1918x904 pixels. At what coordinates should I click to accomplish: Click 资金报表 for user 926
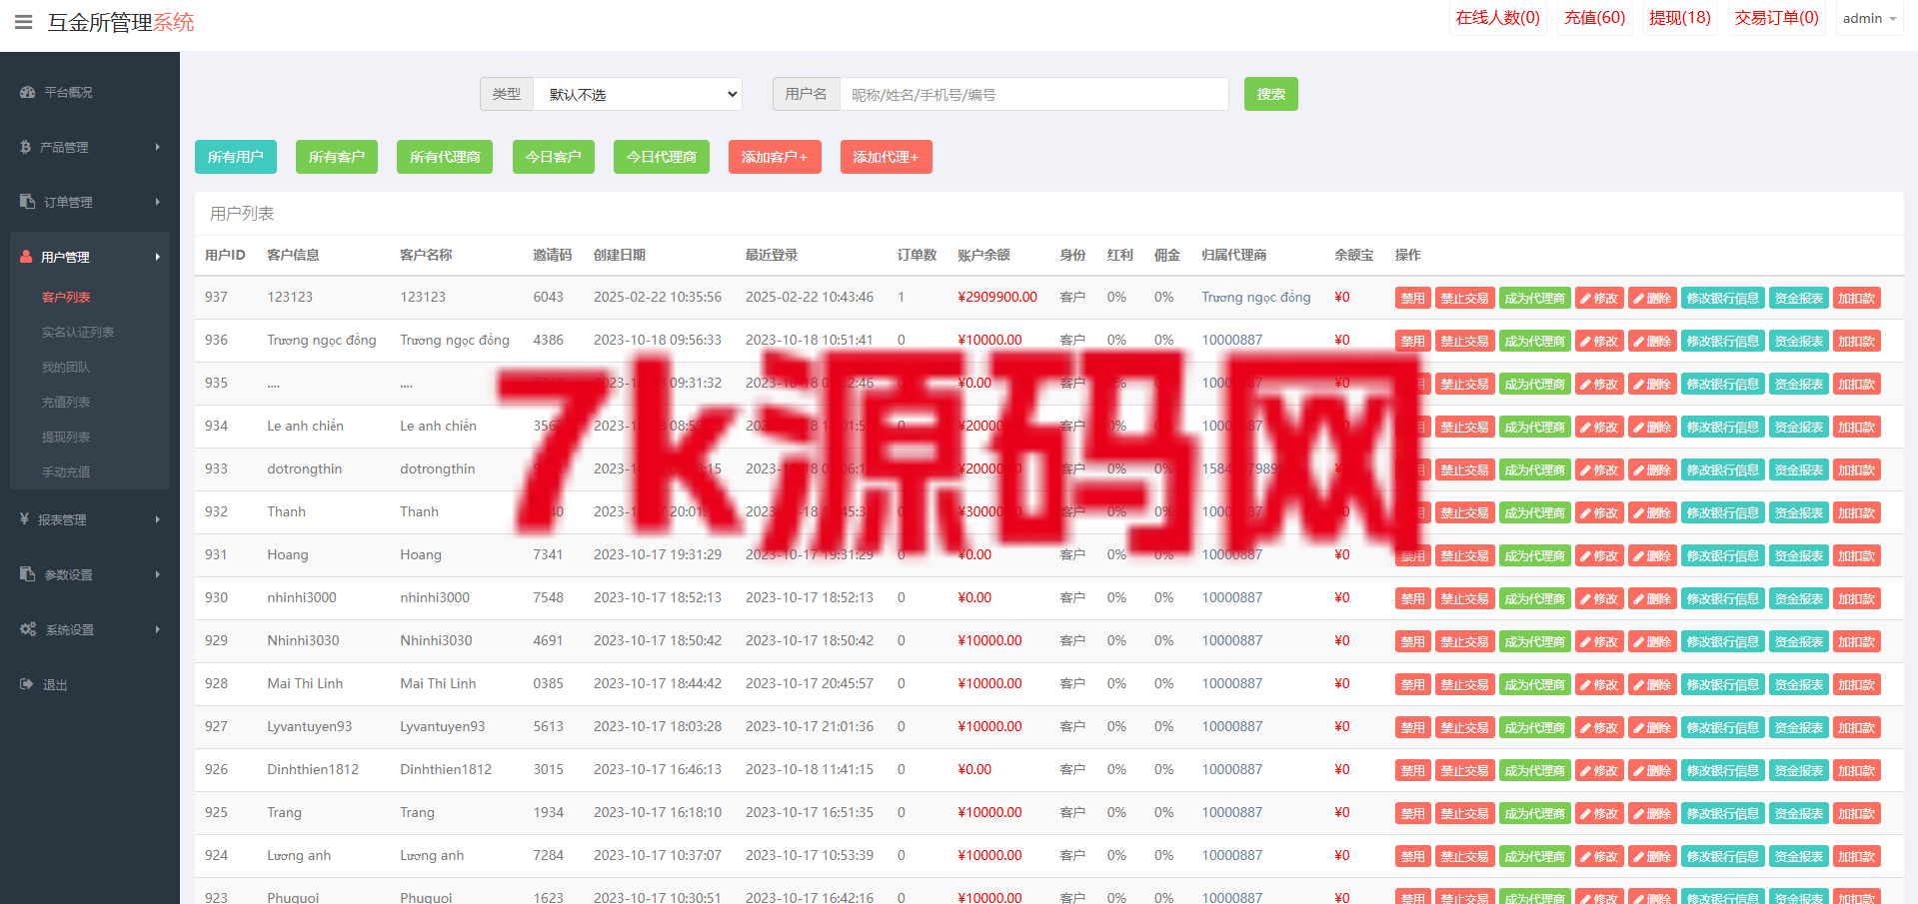click(1799, 770)
